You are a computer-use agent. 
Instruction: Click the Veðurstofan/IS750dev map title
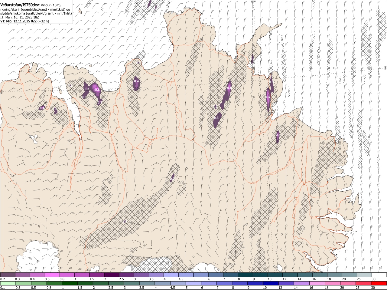point(19,5)
